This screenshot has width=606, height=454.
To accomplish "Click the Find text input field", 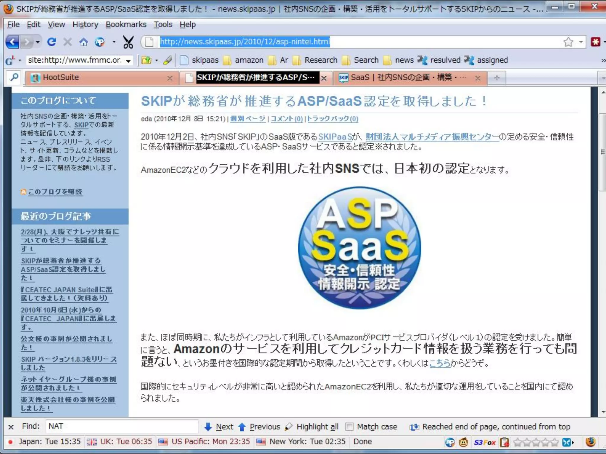I will click(x=121, y=426).
